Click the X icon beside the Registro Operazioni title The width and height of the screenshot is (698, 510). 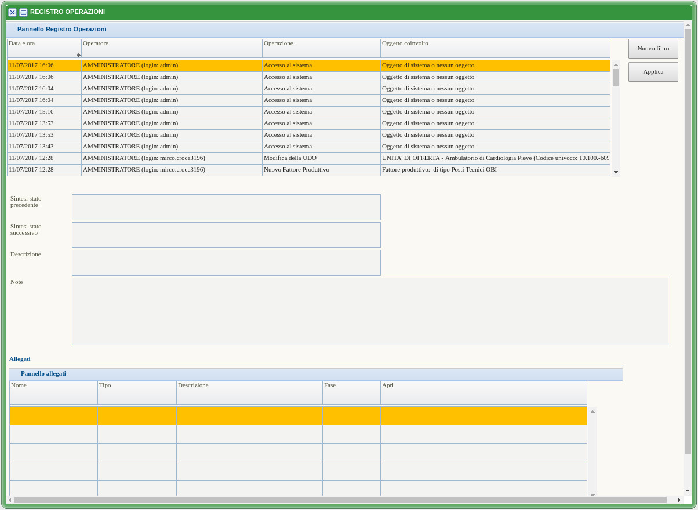coord(12,12)
